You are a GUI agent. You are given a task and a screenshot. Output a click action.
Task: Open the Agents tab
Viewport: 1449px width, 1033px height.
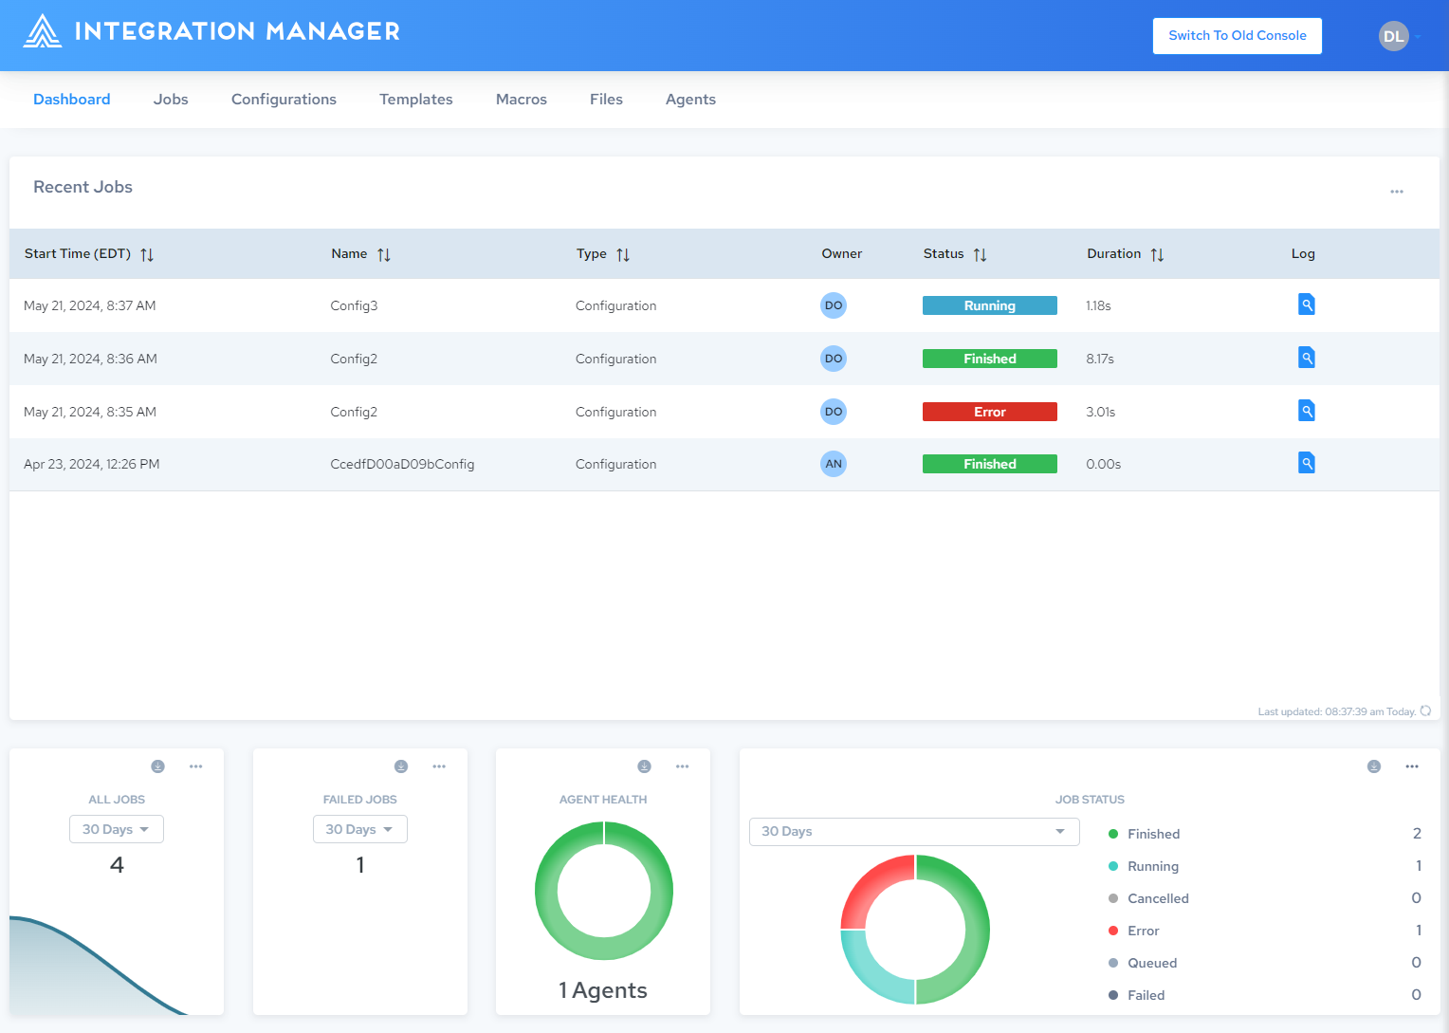click(690, 100)
